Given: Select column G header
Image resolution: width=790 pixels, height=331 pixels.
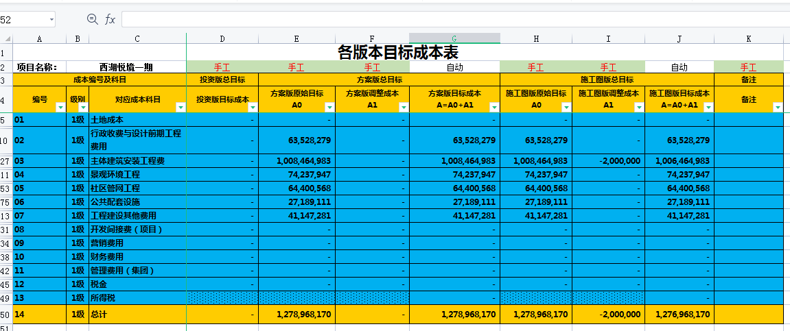Looking at the screenshot, I should (x=454, y=39).
